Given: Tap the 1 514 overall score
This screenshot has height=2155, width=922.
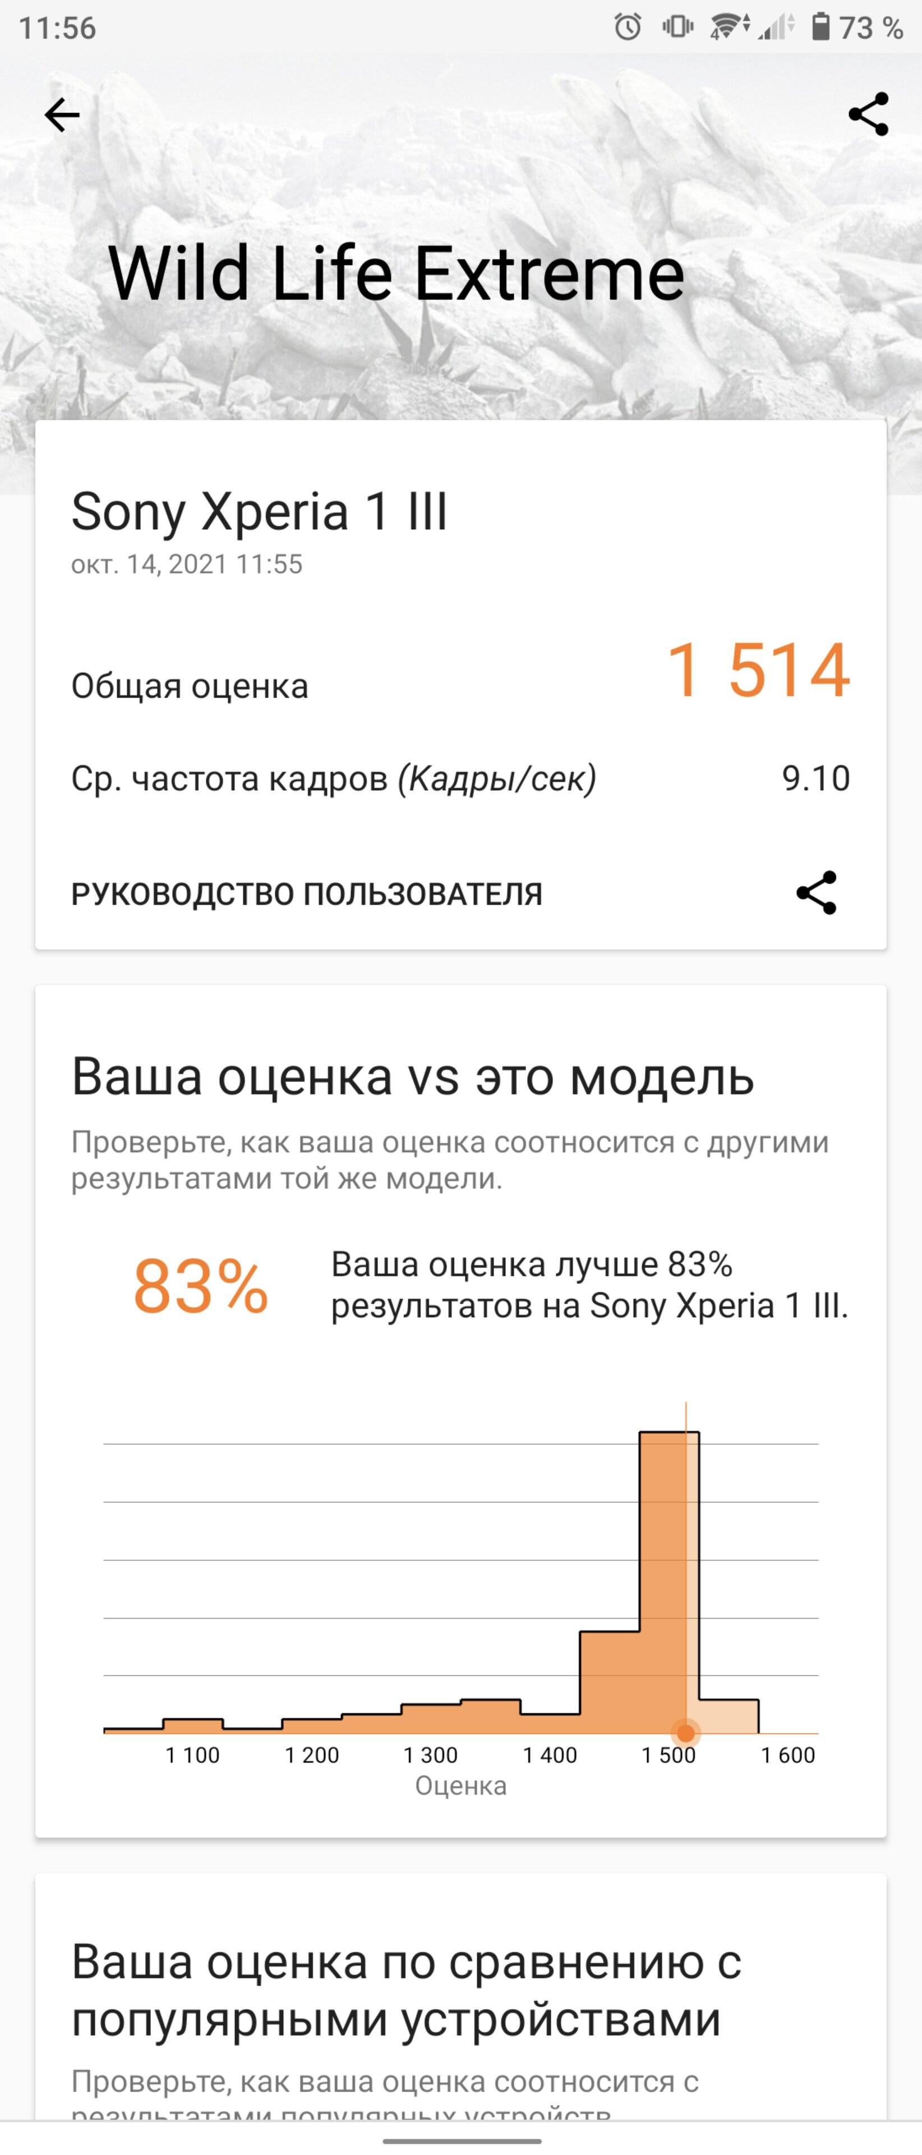Looking at the screenshot, I should click(758, 670).
